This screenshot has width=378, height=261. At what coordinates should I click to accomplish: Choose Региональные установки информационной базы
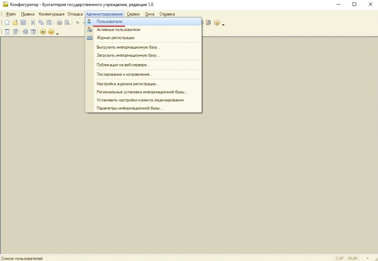(144, 92)
